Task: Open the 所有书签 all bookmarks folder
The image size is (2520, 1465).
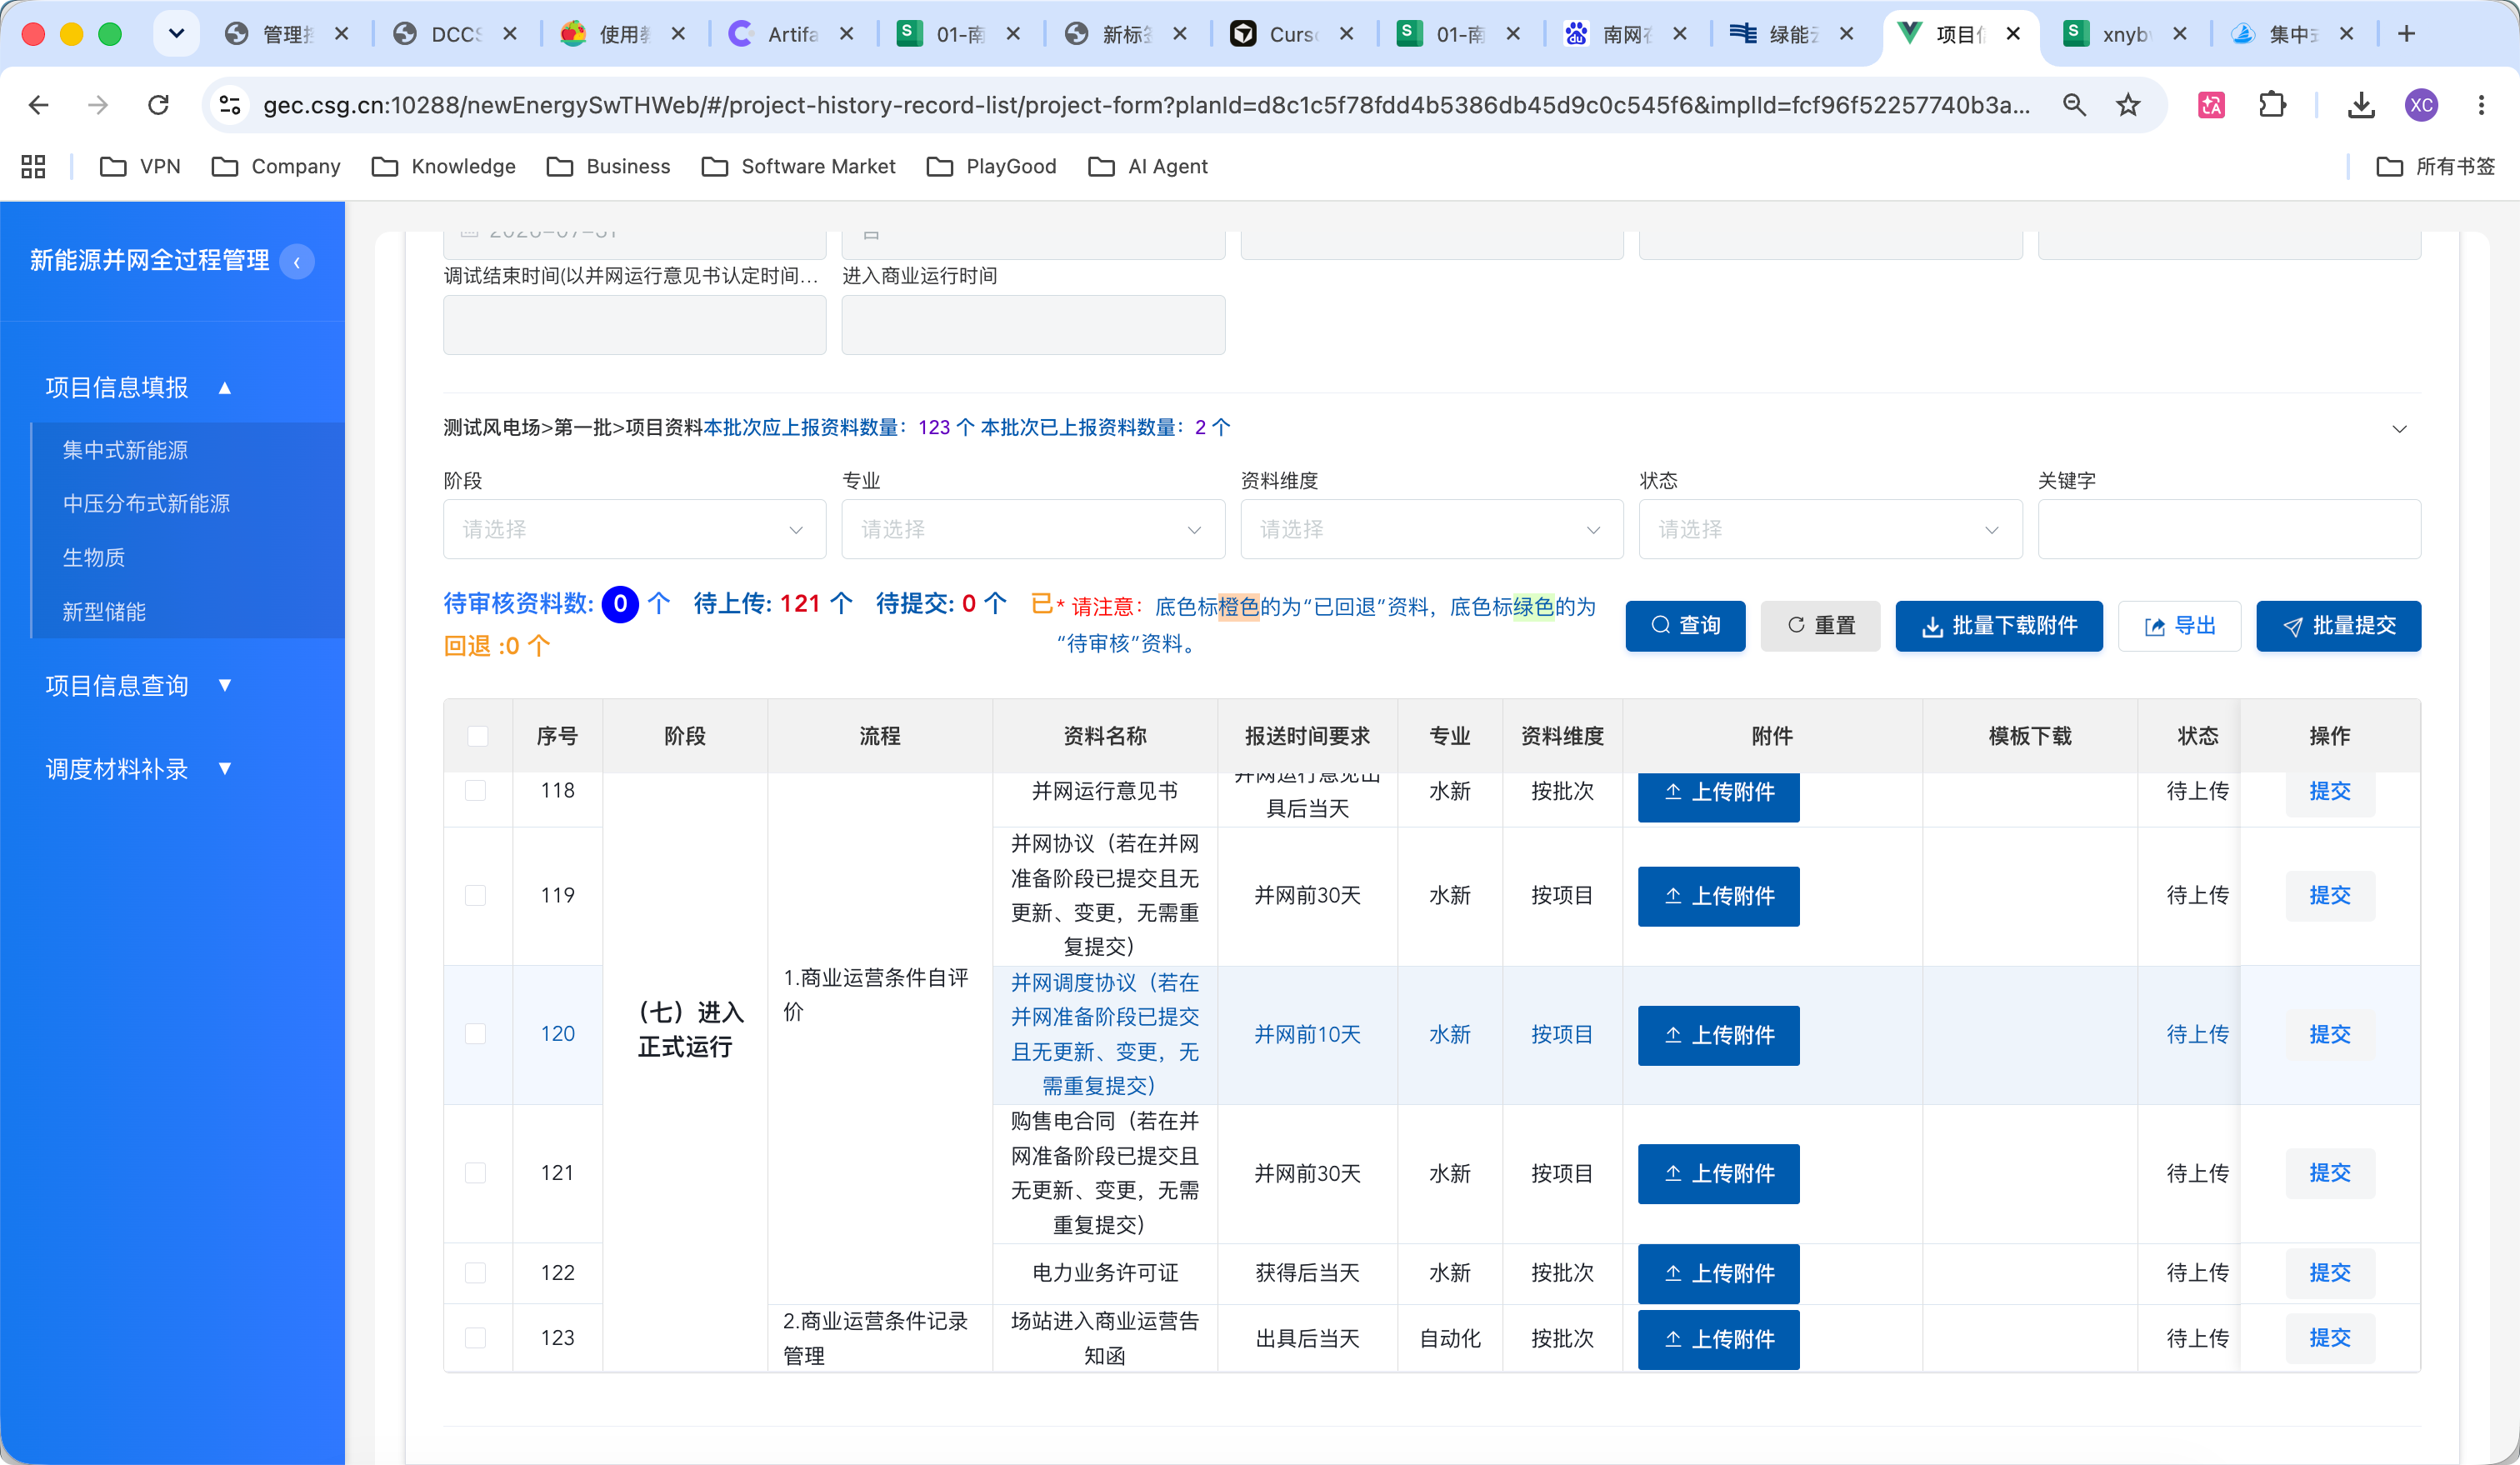Action: [x=2435, y=166]
